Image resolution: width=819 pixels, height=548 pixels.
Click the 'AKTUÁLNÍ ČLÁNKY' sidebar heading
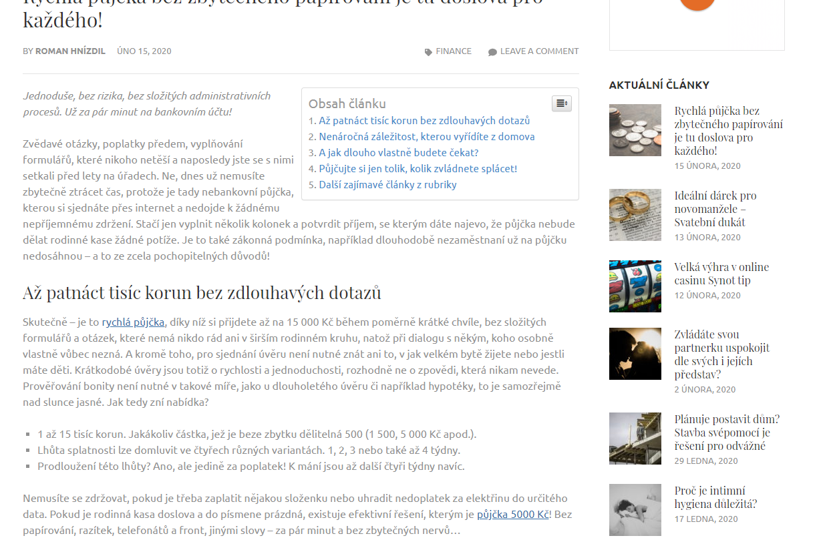tap(659, 85)
